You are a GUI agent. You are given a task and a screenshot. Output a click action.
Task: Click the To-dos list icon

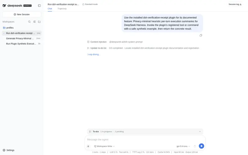[90, 131]
